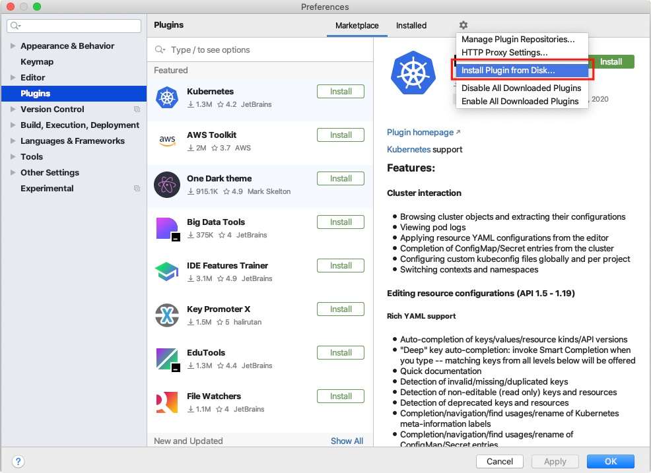Install the AWS Toolkit plugin

tap(341, 135)
